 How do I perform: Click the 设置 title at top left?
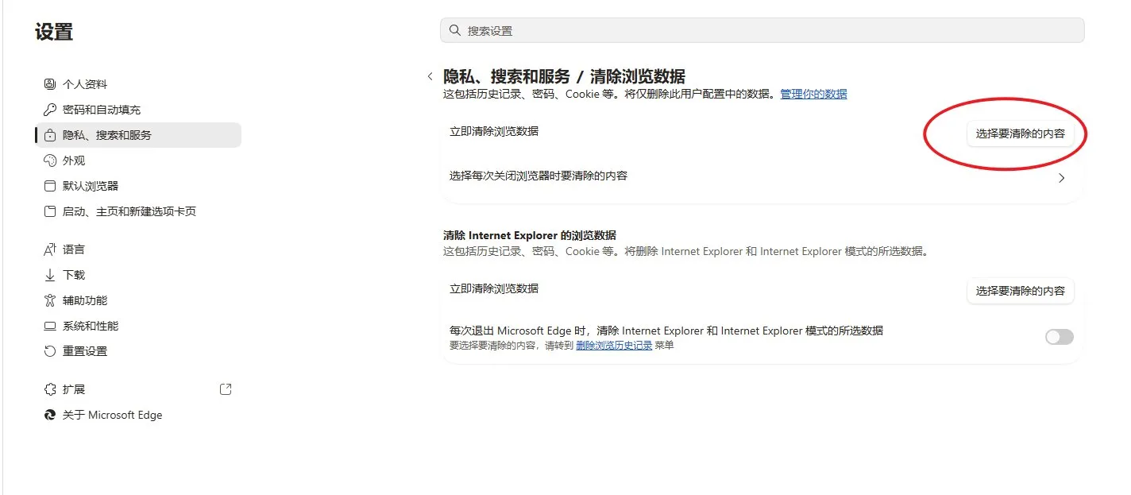pyautogui.click(x=54, y=32)
